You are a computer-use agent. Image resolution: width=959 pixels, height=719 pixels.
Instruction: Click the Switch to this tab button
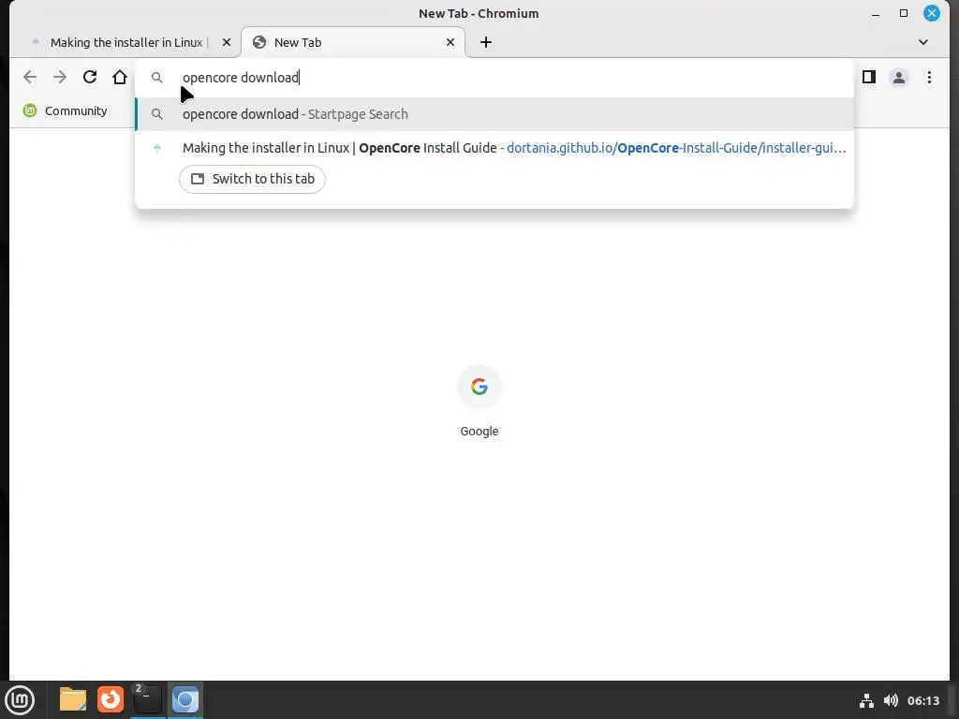pos(252,179)
